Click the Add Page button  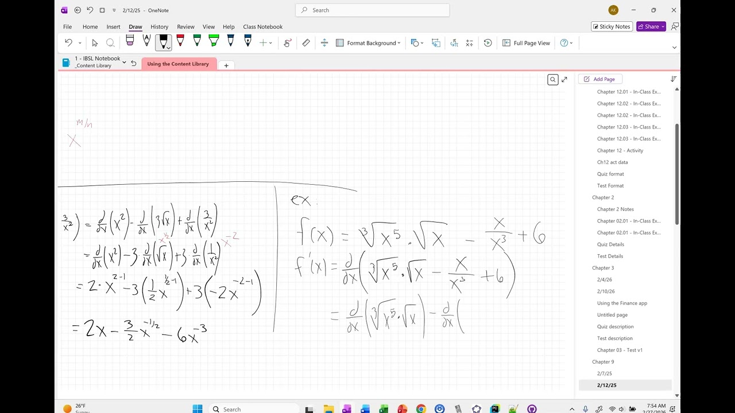pyautogui.click(x=599, y=79)
